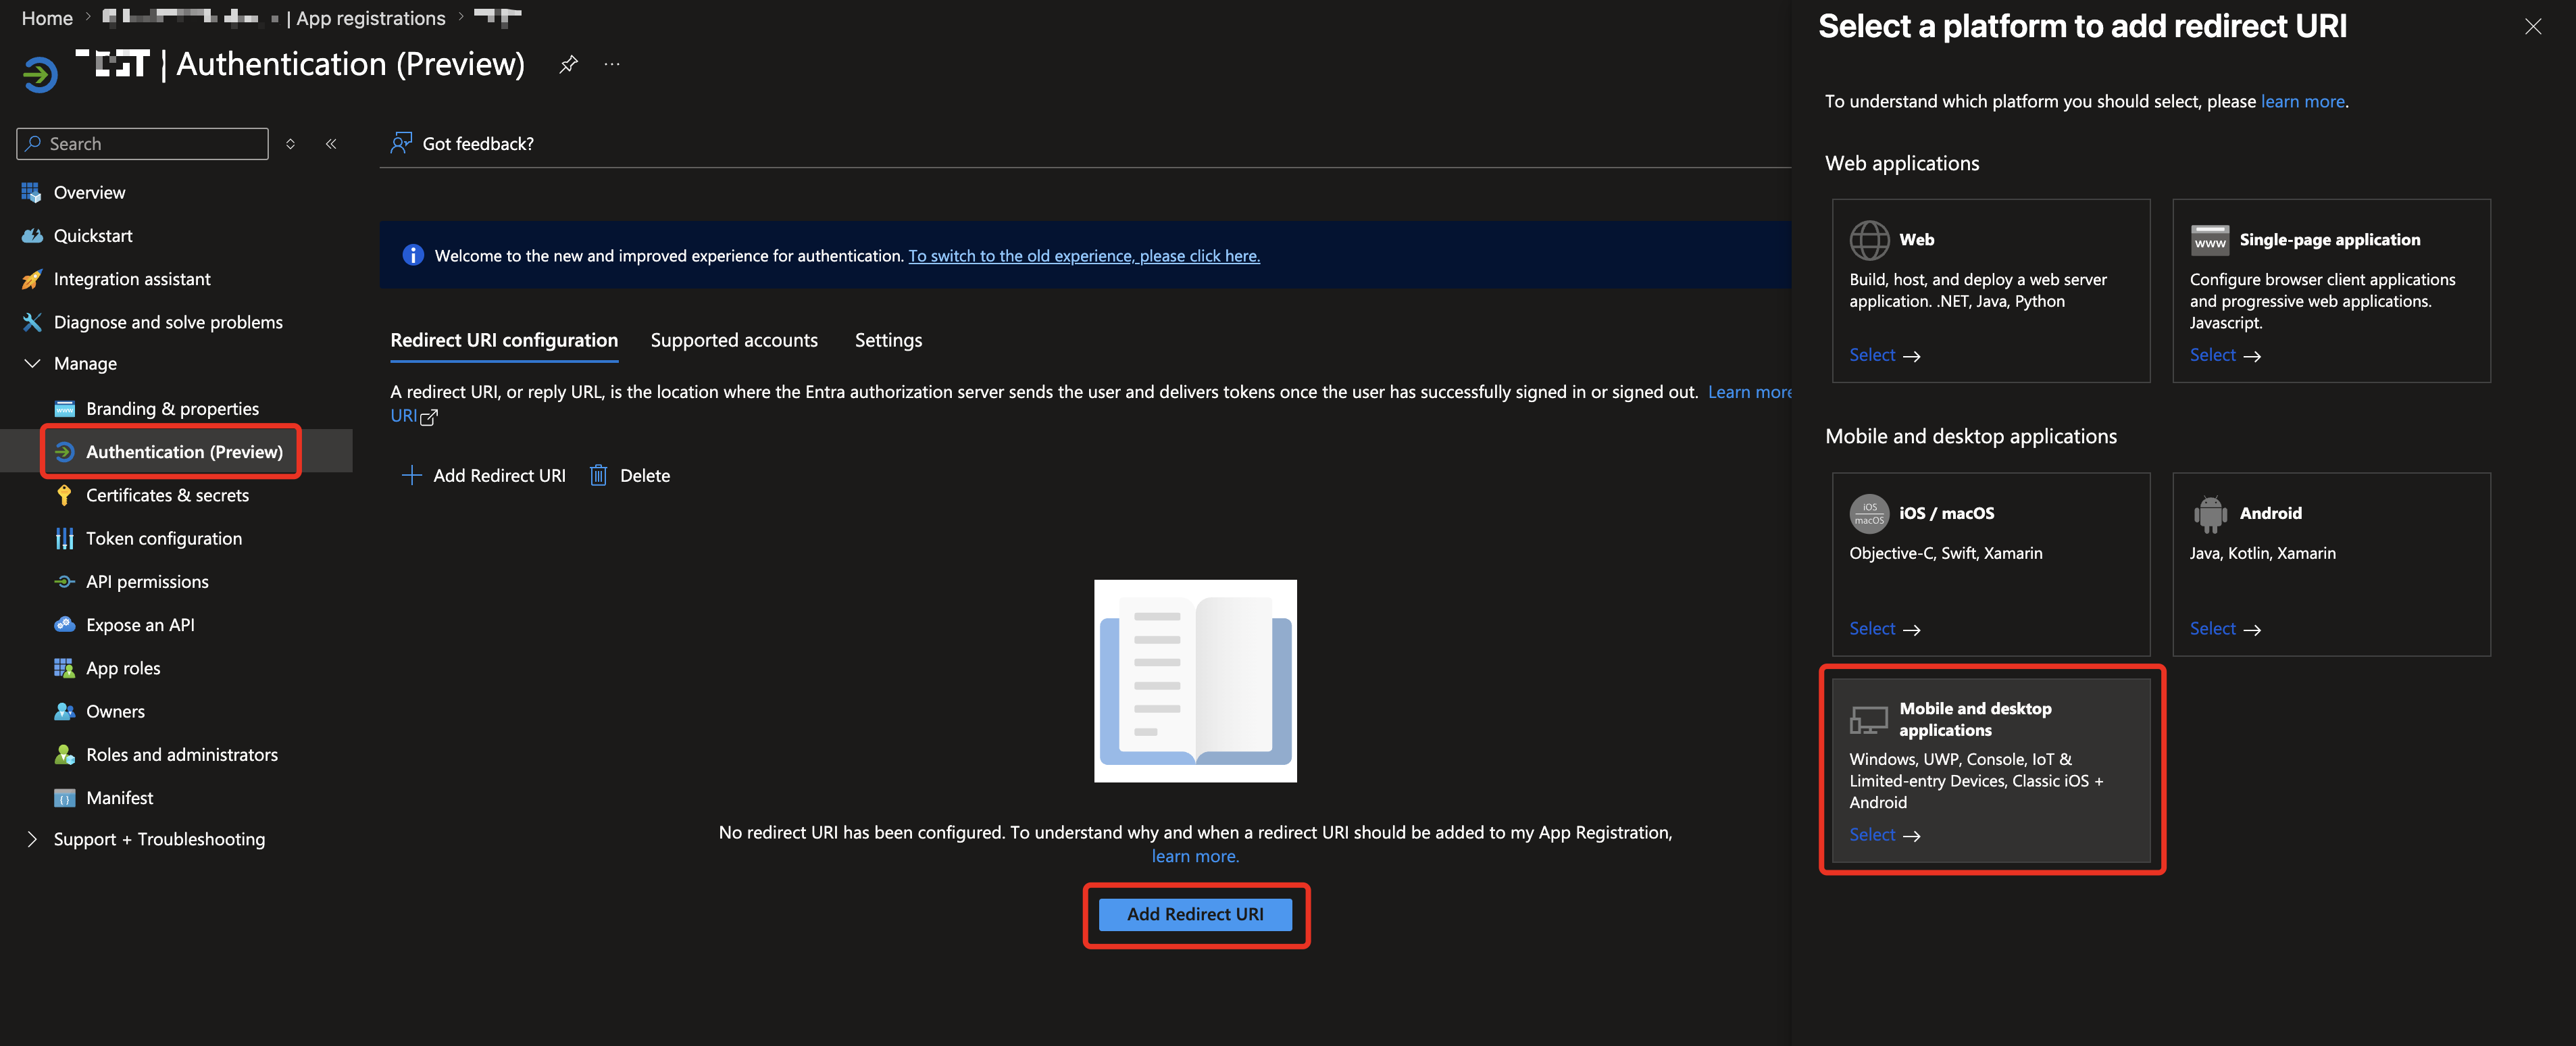Screen dimensions: 2576x1046
Task: Click learn more link in platform panel
Action: click(x=2303, y=101)
